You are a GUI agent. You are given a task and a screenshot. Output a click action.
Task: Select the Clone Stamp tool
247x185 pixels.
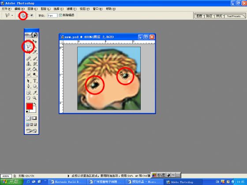click(x=29, y=64)
